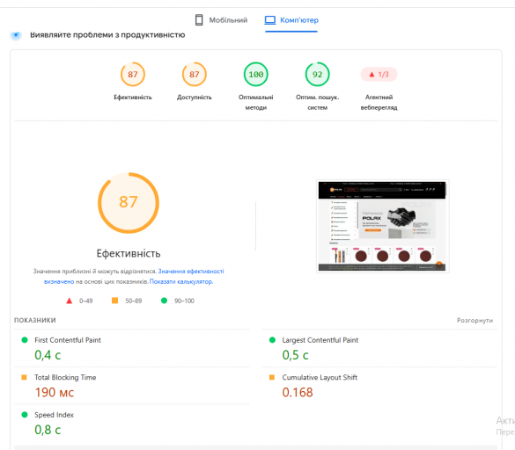Click the page screenshot thumbnail
Viewport: 515px width, 450px height.
[382, 226]
